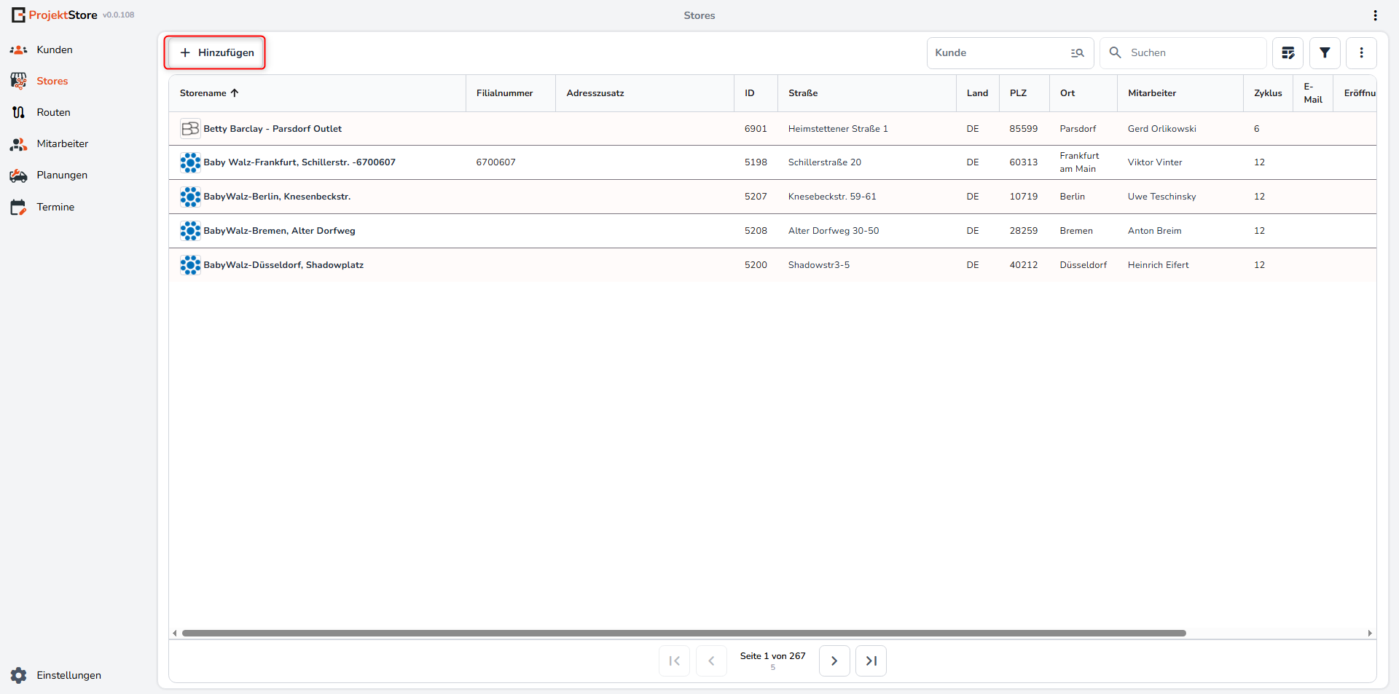Click the Baby Walz-Frankfurt store logo
1399x694 pixels.
(190, 162)
